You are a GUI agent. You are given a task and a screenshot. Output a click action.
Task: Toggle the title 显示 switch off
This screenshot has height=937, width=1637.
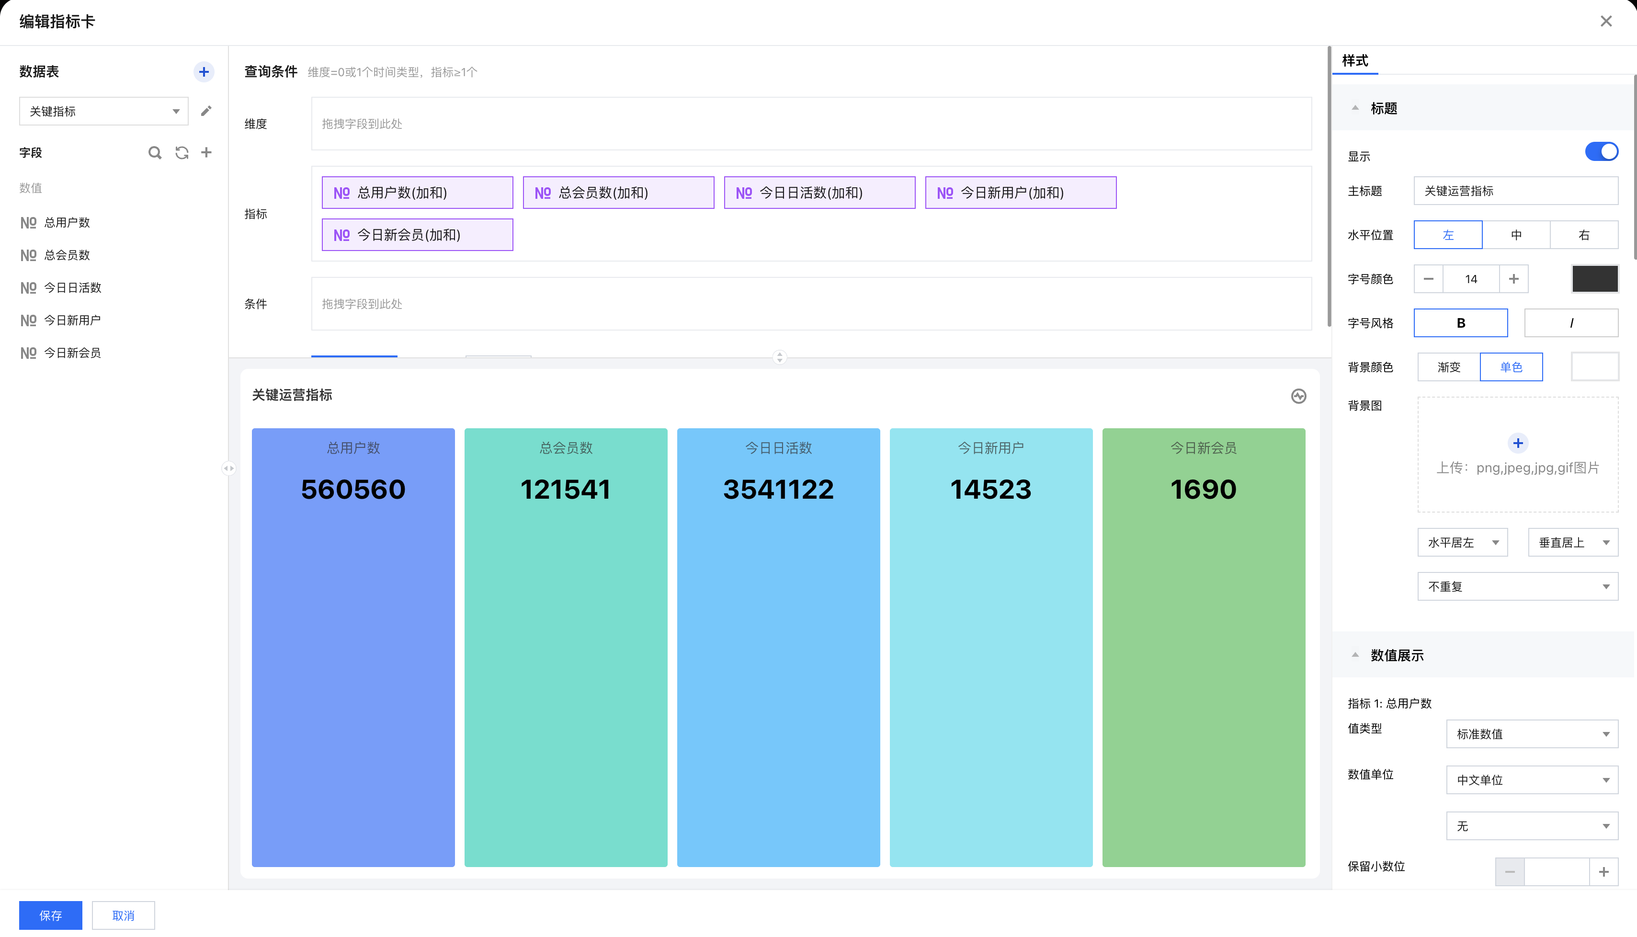click(1601, 152)
